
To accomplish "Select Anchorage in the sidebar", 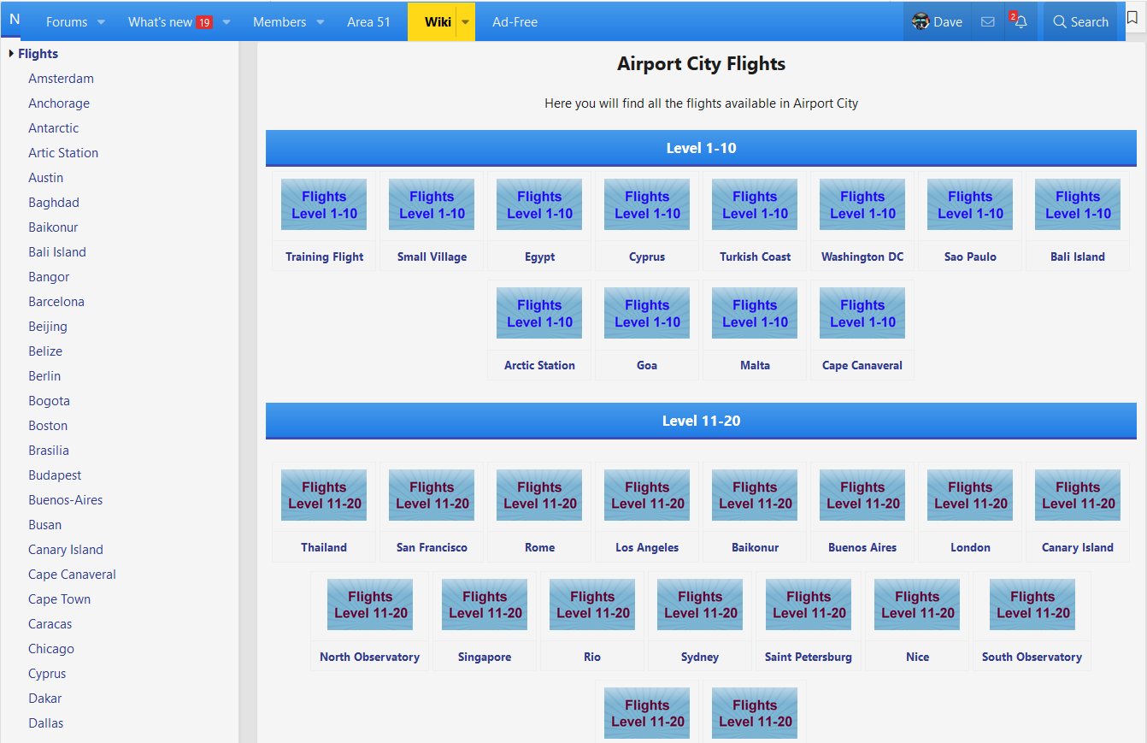I will [x=59, y=103].
